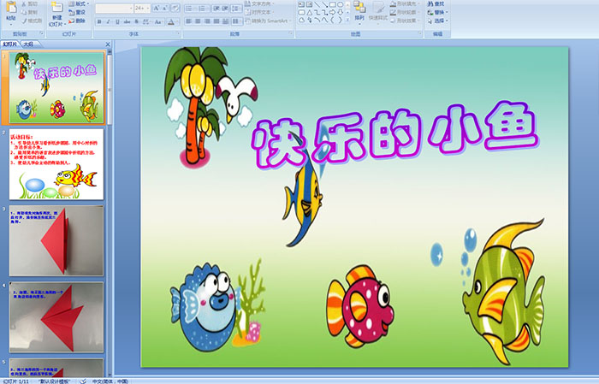Open the Shape Effects (形状效果) menu
Image resolution: width=599 pixels, height=384 pixels.
(x=405, y=21)
